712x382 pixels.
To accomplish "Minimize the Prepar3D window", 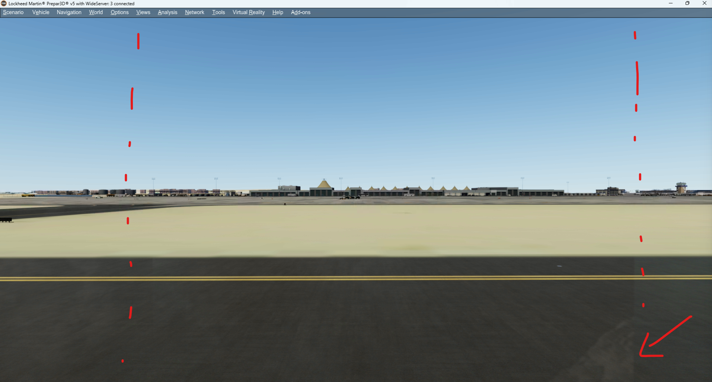I will click(671, 3).
